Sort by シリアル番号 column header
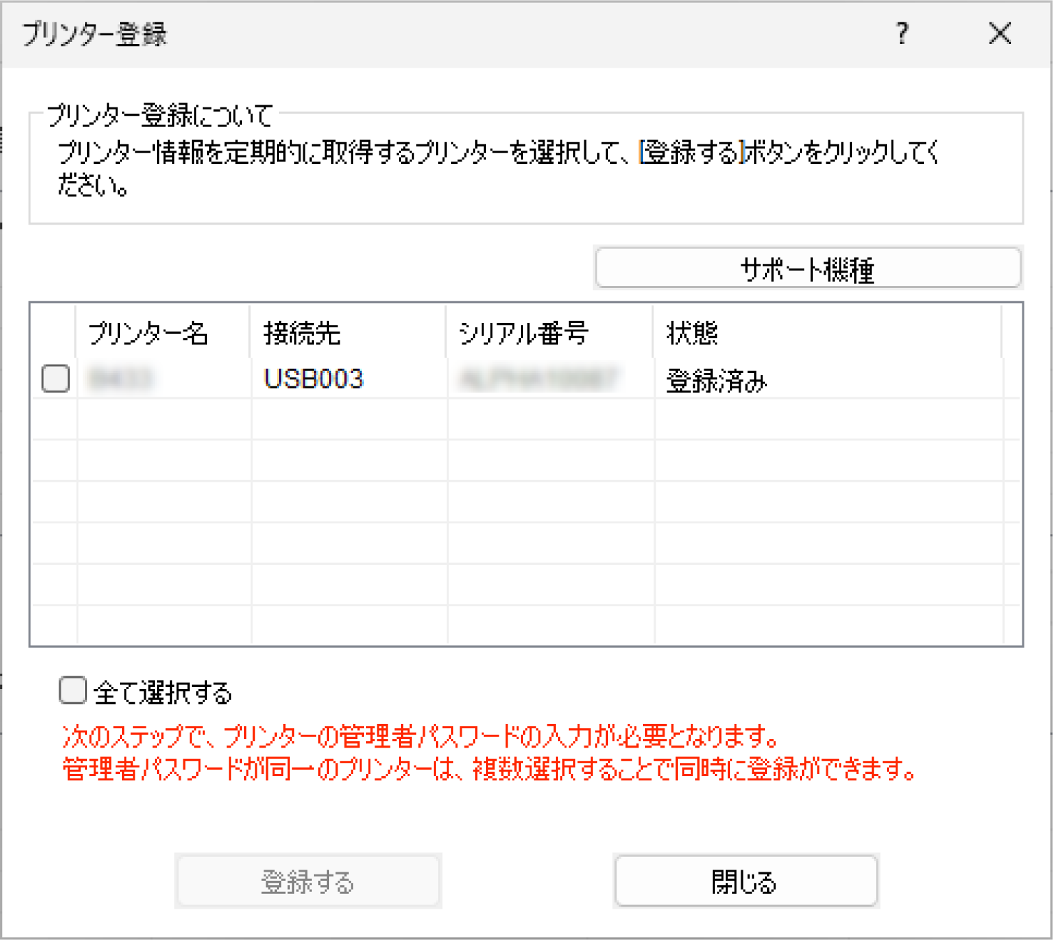Image resolution: width=1053 pixels, height=940 pixels. [523, 333]
